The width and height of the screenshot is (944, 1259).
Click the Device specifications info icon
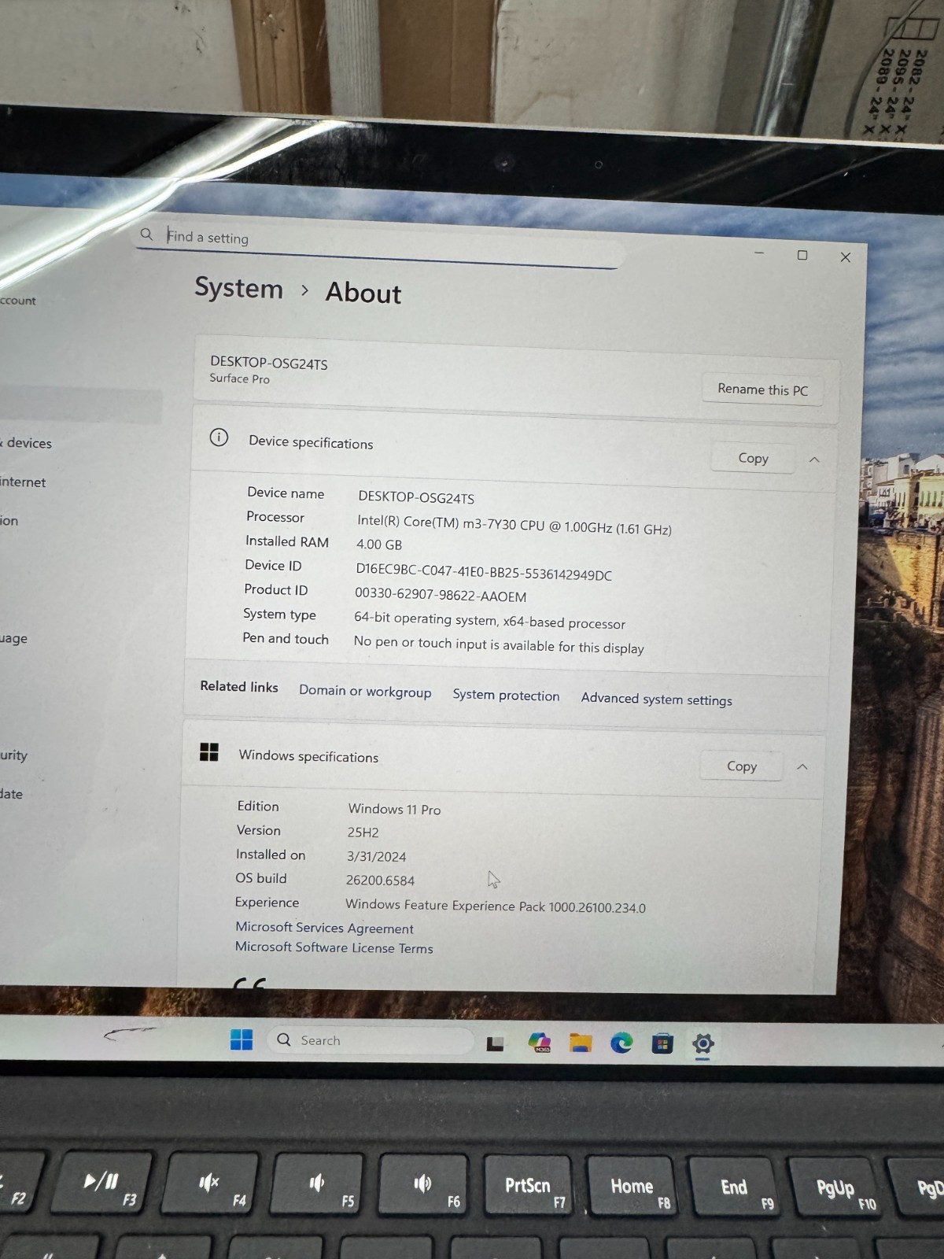(x=219, y=438)
